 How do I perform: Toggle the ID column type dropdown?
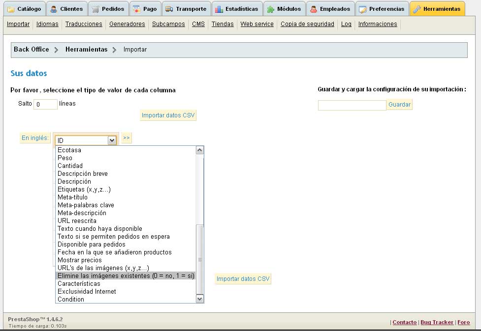86,140
